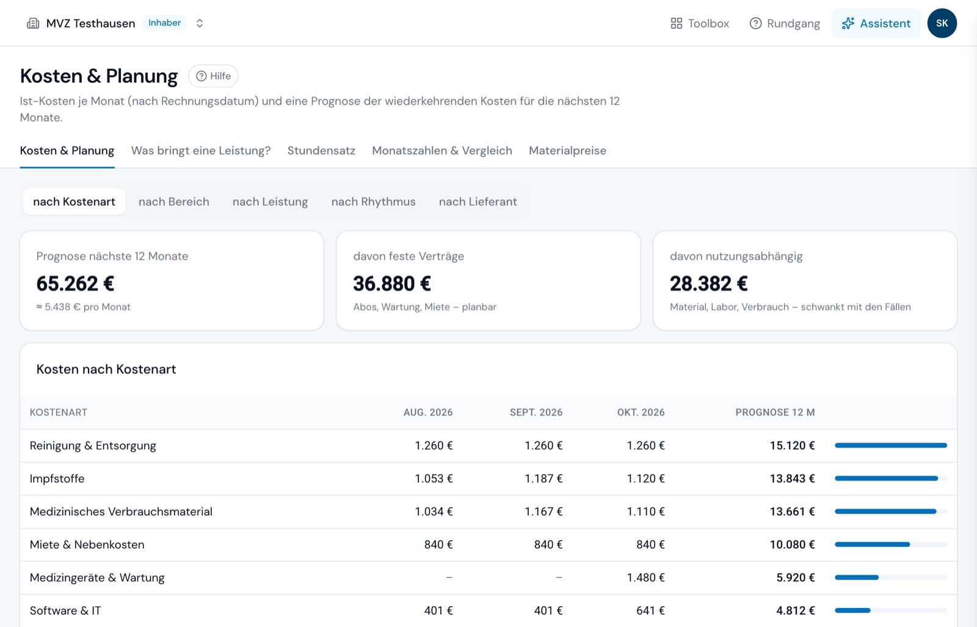Click the KOSTENART column header

(x=59, y=413)
